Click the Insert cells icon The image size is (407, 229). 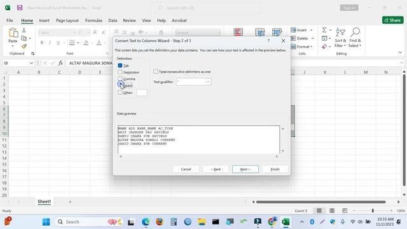point(293,30)
